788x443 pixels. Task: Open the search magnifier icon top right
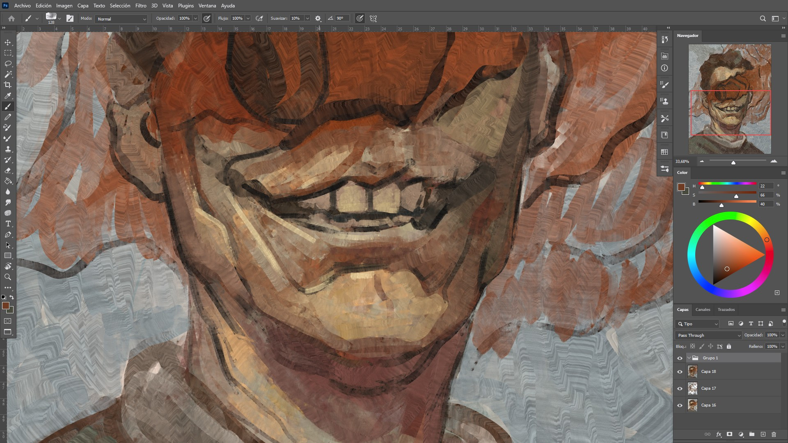pyautogui.click(x=763, y=18)
